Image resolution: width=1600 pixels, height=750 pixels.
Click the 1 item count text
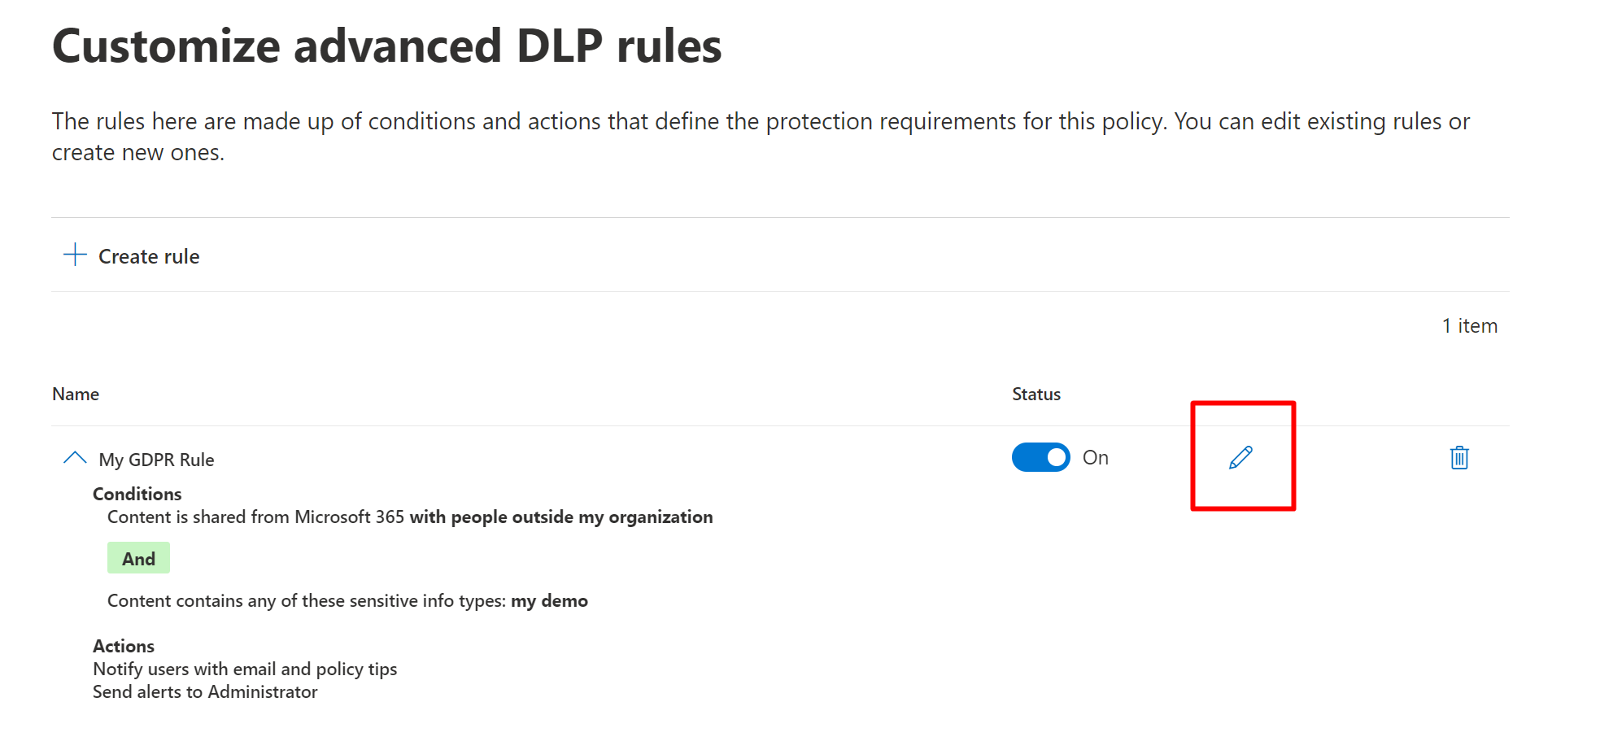coord(1469,326)
